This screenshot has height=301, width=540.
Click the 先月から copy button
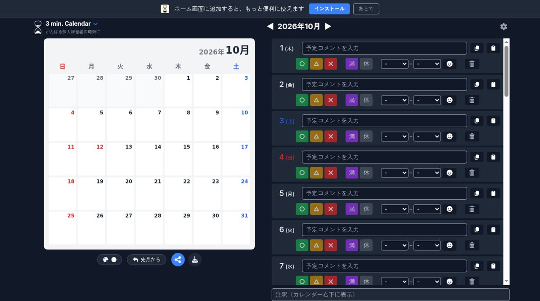(x=147, y=260)
